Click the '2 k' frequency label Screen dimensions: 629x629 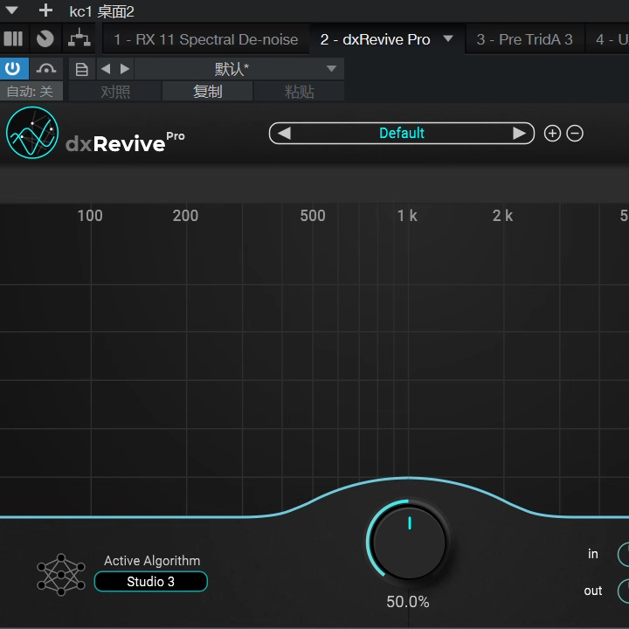point(502,216)
